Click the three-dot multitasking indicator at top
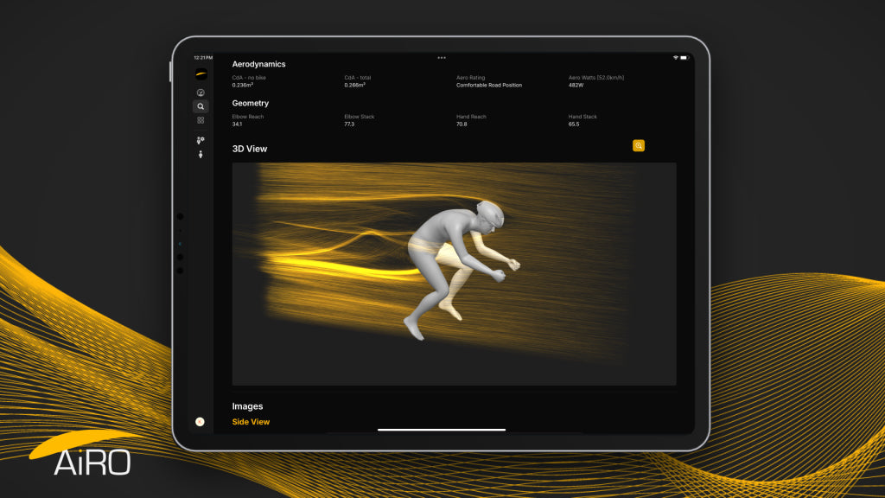The height and width of the screenshot is (498, 885). 442,58
